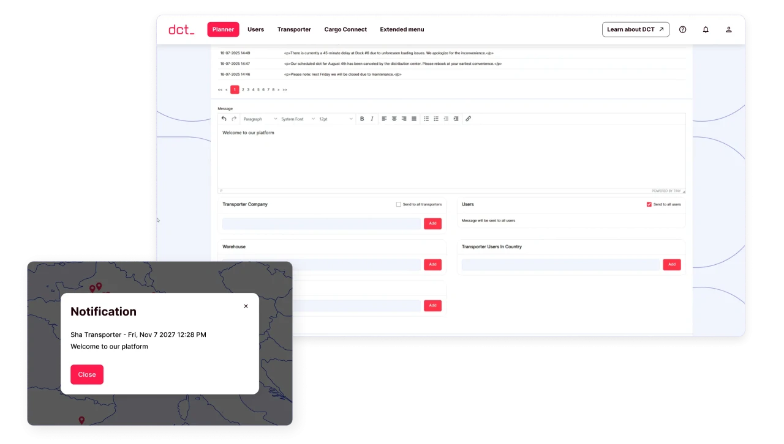Go to Cargo Connect in navigation
The height and width of the screenshot is (444, 784).
pos(345,29)
